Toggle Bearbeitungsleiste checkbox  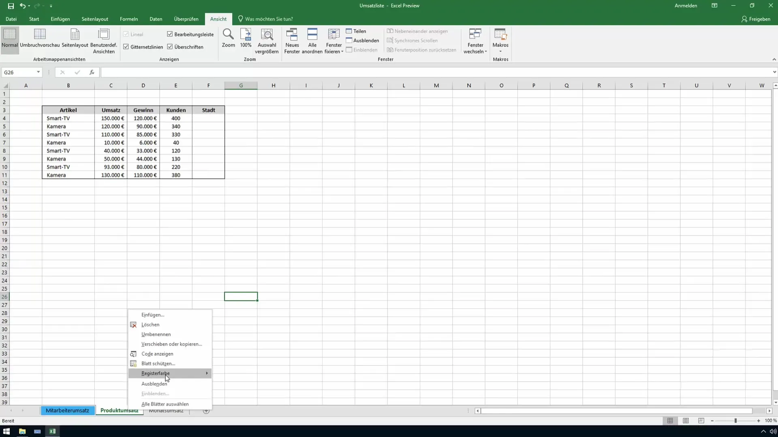point(170,34)
